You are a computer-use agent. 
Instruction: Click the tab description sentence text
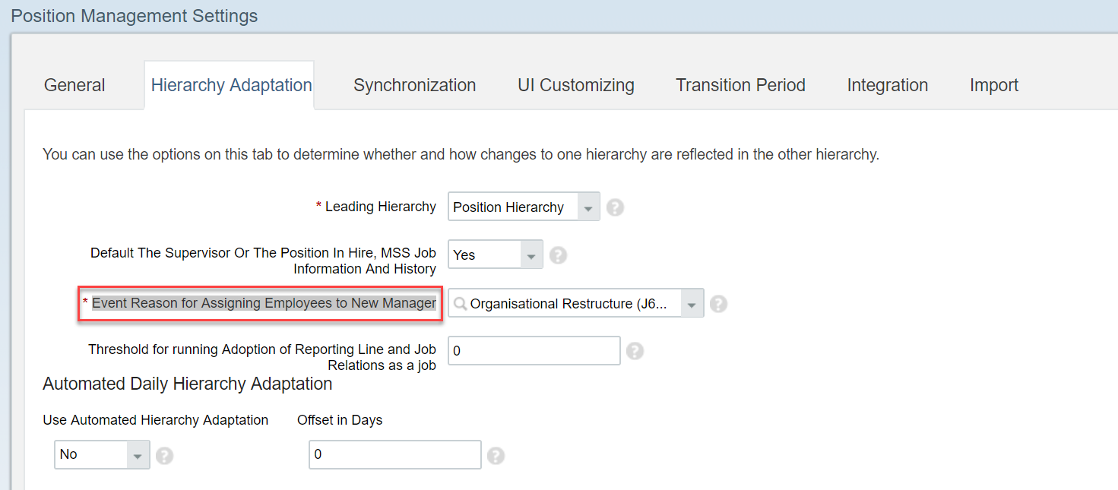461,154
